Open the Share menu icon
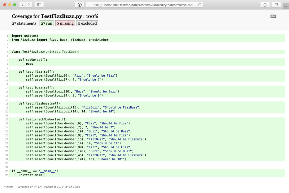The height and width of the screenshot is (193, 289). click(x=265, y=5)
